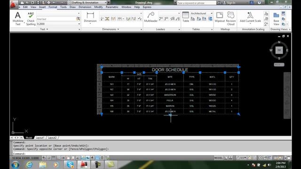Open the AutoCAD application menu logo

[14, 4]
